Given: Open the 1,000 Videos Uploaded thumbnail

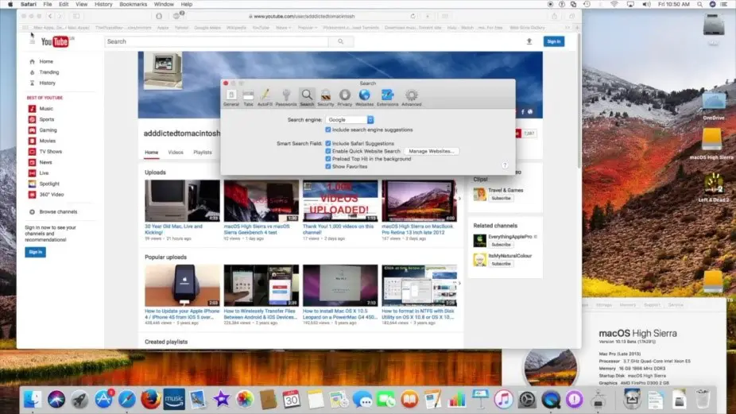Looking at the screenshot, I should [340, 200].
